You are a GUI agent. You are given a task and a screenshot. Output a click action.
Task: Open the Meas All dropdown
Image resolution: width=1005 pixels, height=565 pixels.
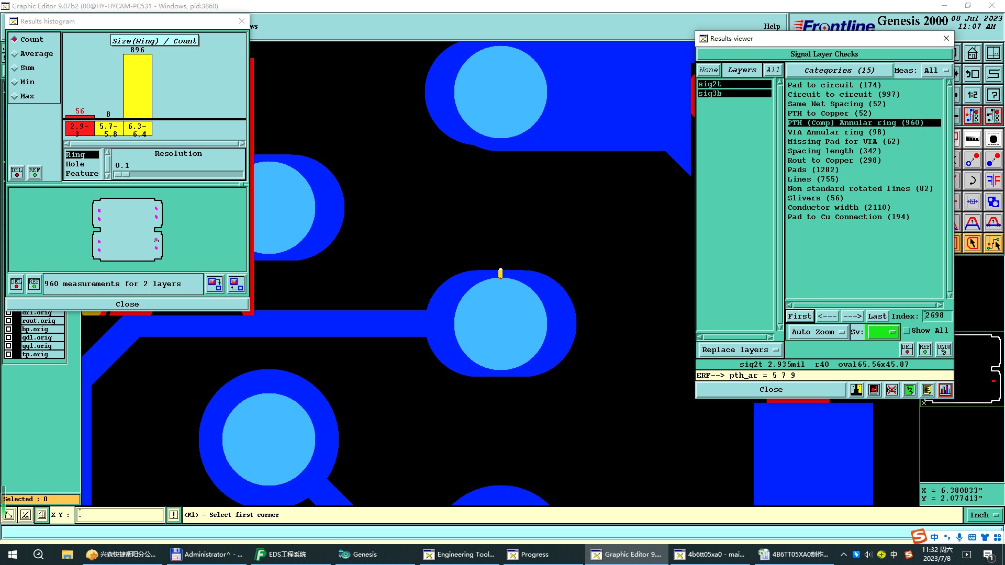click(936, 70)
